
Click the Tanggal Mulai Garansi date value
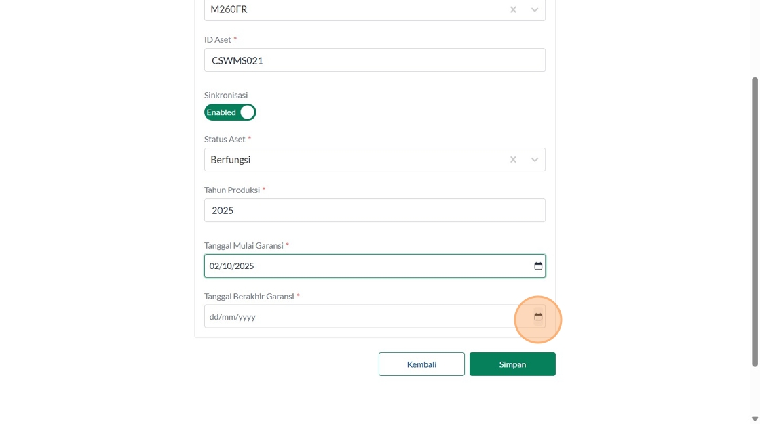(x=232, y=266)
